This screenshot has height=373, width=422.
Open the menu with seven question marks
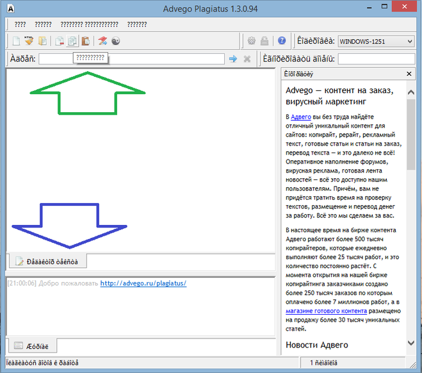pyautogui.click(x=137, y=24)
